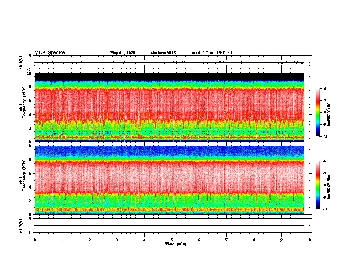Click the flat ch.3 voltage trace line
Screen dimensions: 348x269
[x=170, y=225]
